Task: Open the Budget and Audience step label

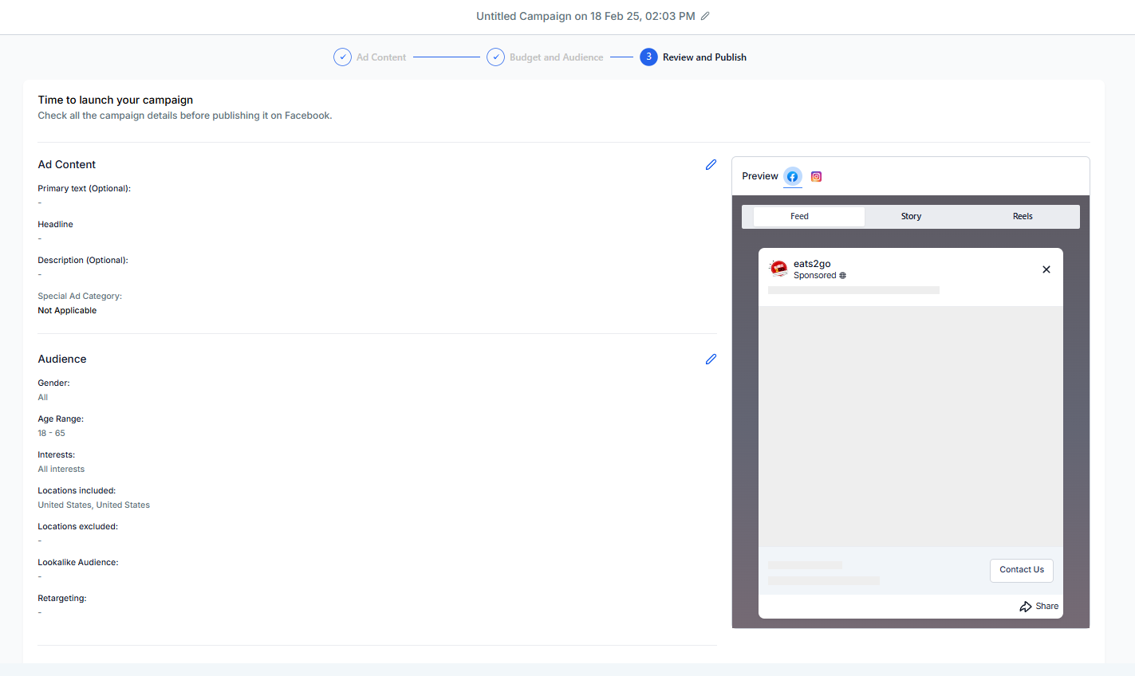Action: coord(556,57)
